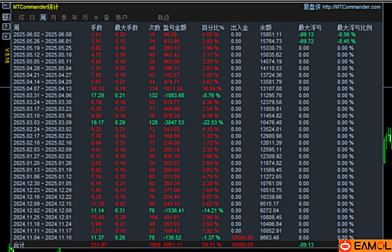Open help via the question mark icon

click(x=6, y=27)
